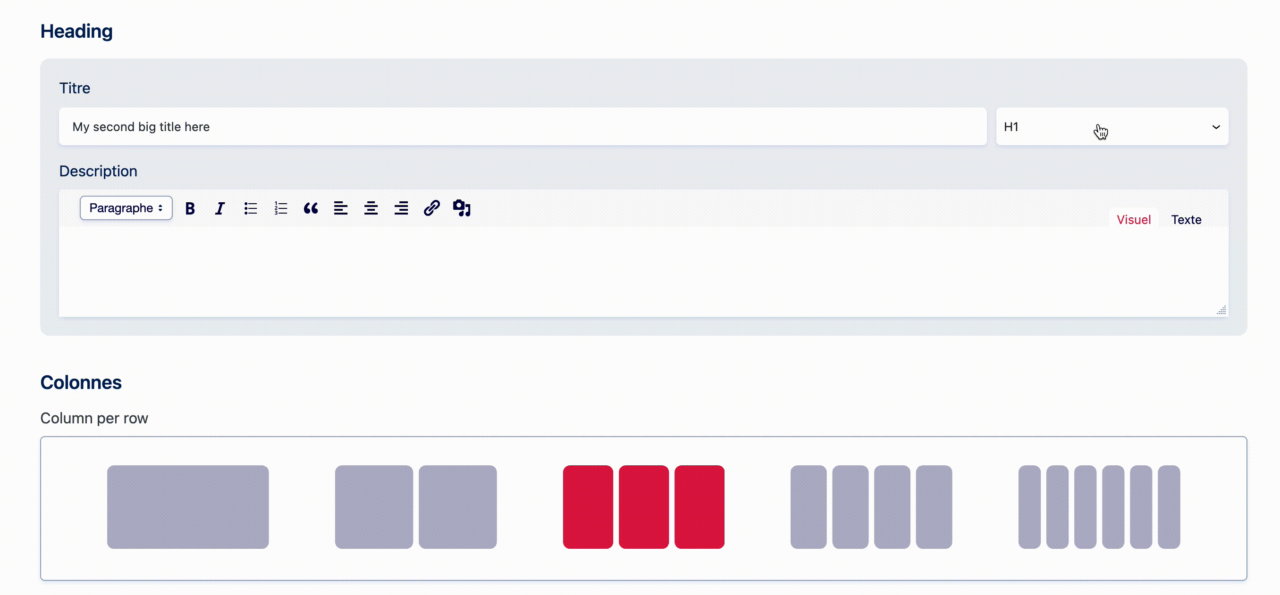Select the two columns per row layout
The height and width of the screenshot is (595, 1280).
point(416,507)
